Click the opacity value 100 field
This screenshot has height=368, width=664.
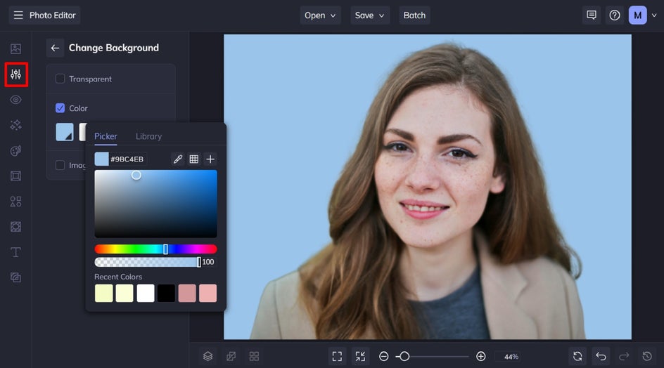[x=208, y=262]
